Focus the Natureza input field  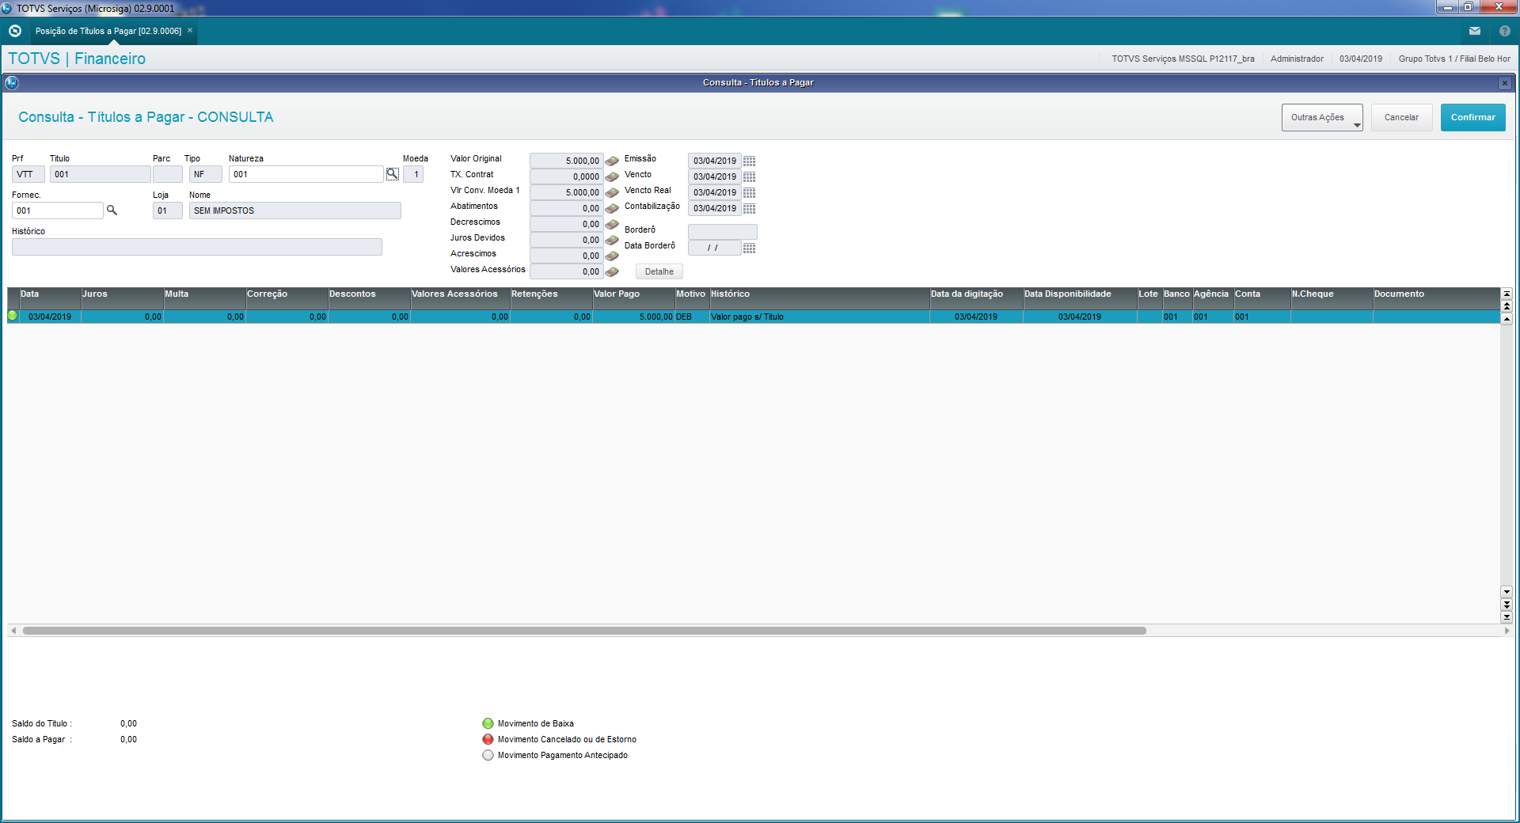[x=306, y=174]
